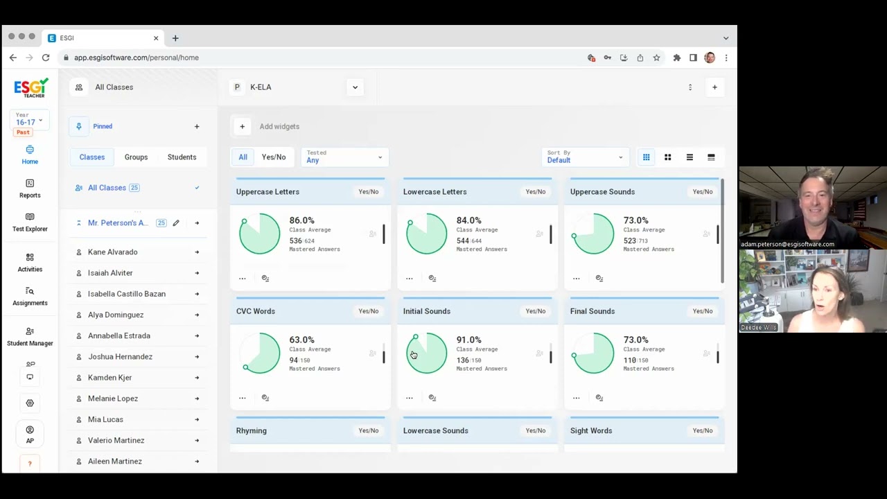The height and width of the screenshot is (499, 887).
Task: Click the help question mark icon
Action: pos(30,464)
